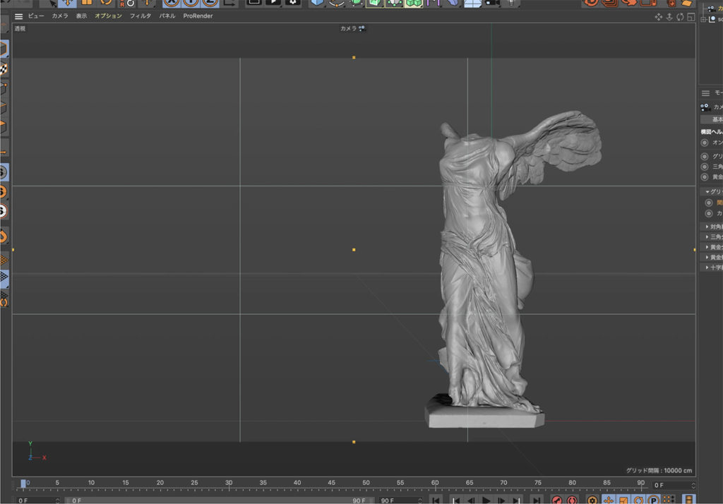This screenshot has width=723, height=504.
Task: Toggle the Autokeying button
Action: tap(572, 500)
